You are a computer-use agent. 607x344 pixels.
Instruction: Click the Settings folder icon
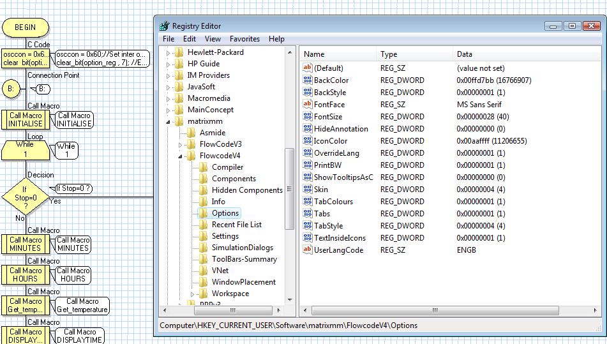pyautogui.click(x=204, y=236)
